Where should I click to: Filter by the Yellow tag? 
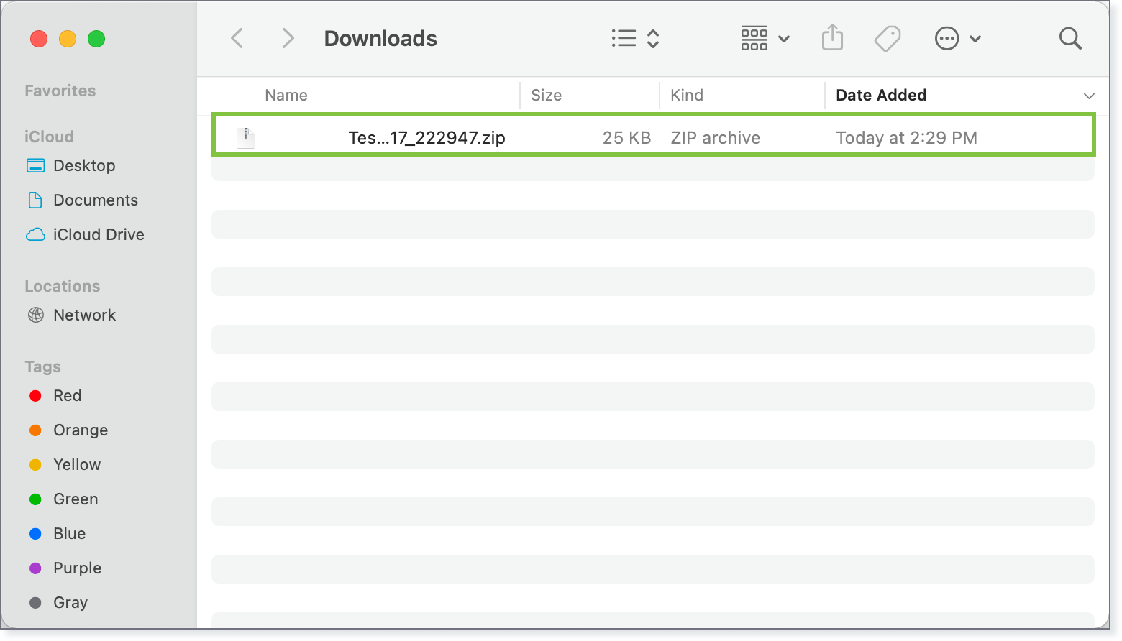[x=65, y=464]
